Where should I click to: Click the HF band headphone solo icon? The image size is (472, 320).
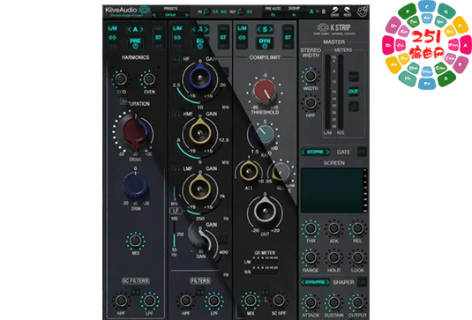click(176, 58)
